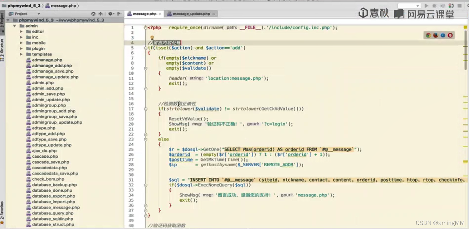
Task: Open the run configuration dropdown
Action: [x=409, y=6]
